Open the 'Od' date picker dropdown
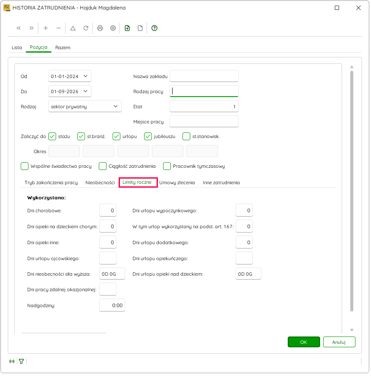Viewport: 371px width, 390px height. tap(85, 76)
